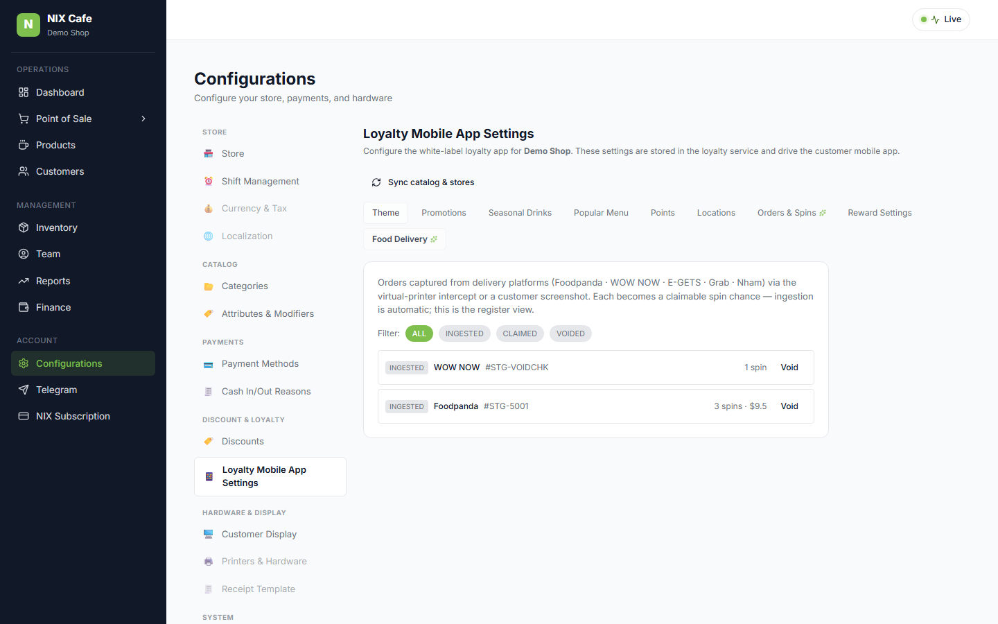Select the Points tab

pos(663,213)
